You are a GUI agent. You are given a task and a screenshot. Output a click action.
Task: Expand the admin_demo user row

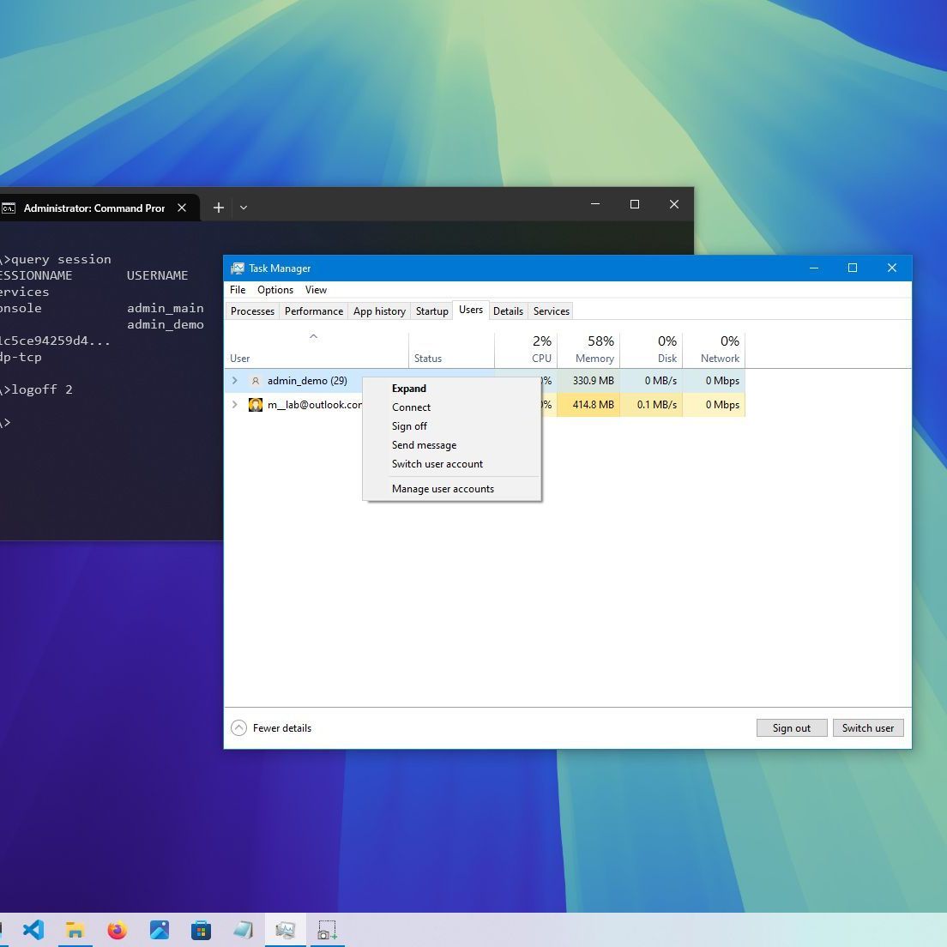(x=235, y=381)
